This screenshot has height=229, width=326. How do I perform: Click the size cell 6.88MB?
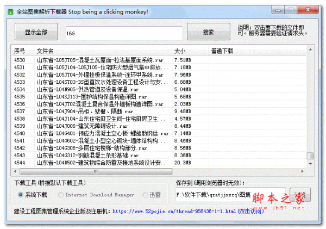click(183, 82)
